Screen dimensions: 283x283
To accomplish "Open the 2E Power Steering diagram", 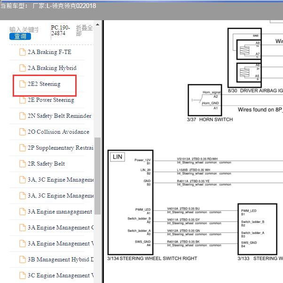I will (51, 100).
